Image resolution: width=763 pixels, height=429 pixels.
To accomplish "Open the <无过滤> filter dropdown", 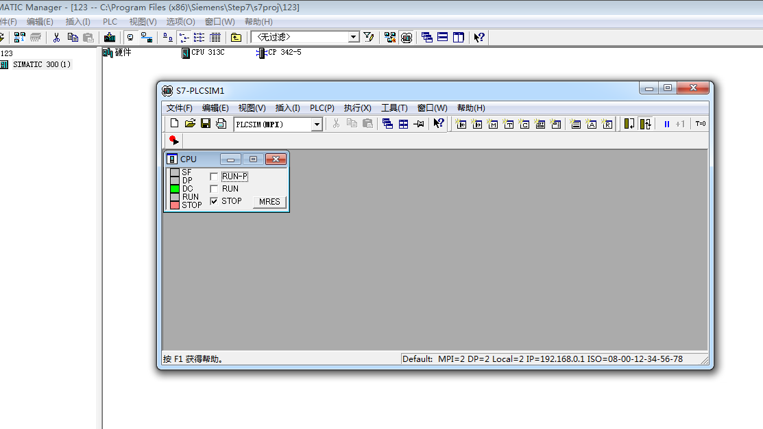I will coord(354,37).
